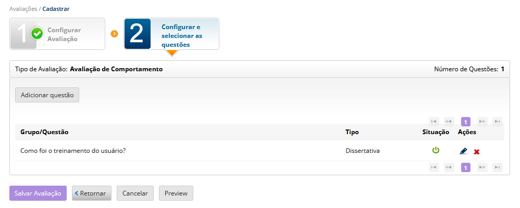Open step 1 Configurar Avaliação

[x=57, y=34]
